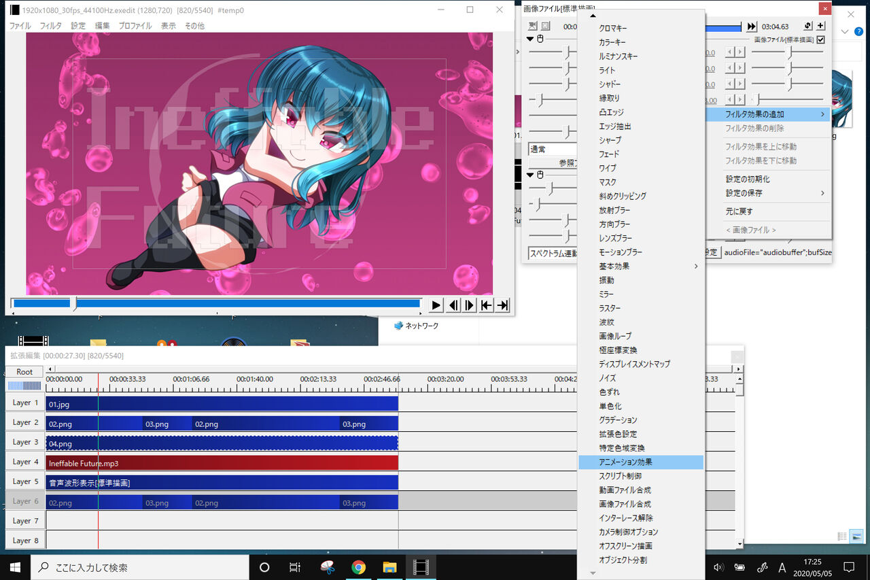Click the second small icon beside the camera icon
The image size is (870, 580).
[545, 27]
